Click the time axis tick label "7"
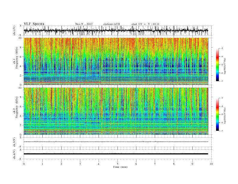Image resolution: width=238 pixels, height=184 pixels. pyautogui.click(x=155, y=164)
